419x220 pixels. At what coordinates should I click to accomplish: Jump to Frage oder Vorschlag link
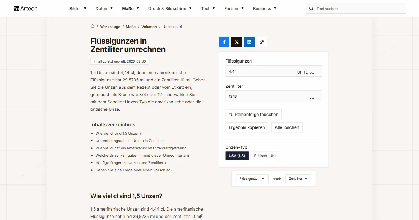pos(134,170)
